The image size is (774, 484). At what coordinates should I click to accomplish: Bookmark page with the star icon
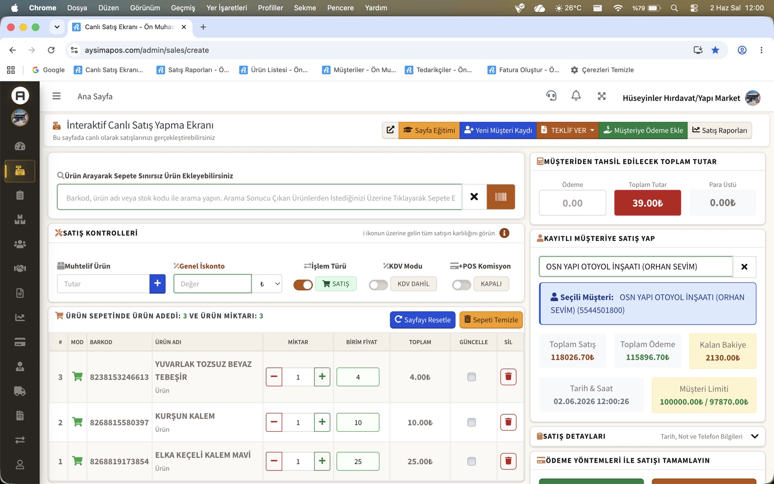click(715, 50)
